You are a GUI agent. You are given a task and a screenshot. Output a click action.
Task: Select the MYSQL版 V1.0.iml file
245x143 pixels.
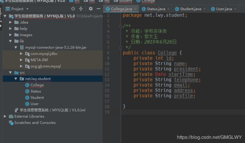[x=52, y=110]
